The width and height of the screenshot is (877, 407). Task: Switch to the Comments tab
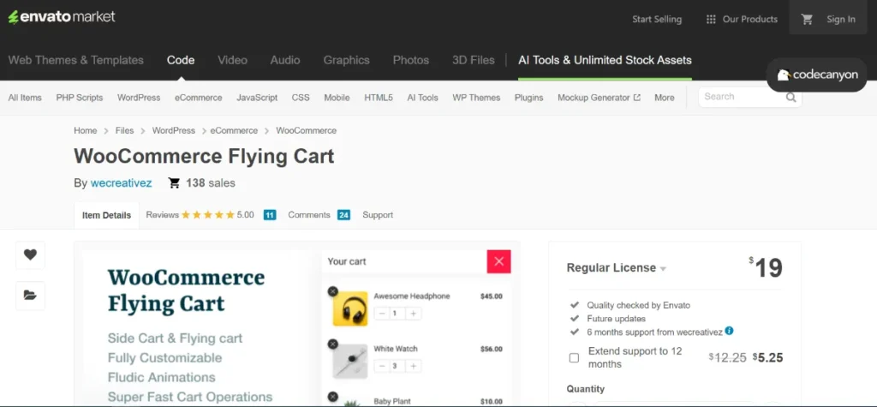pos(308,215)
